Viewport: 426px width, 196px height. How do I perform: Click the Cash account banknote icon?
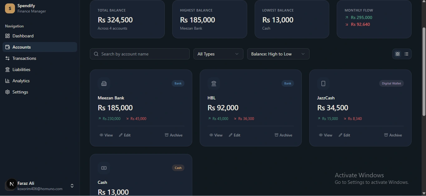(104, 168)
